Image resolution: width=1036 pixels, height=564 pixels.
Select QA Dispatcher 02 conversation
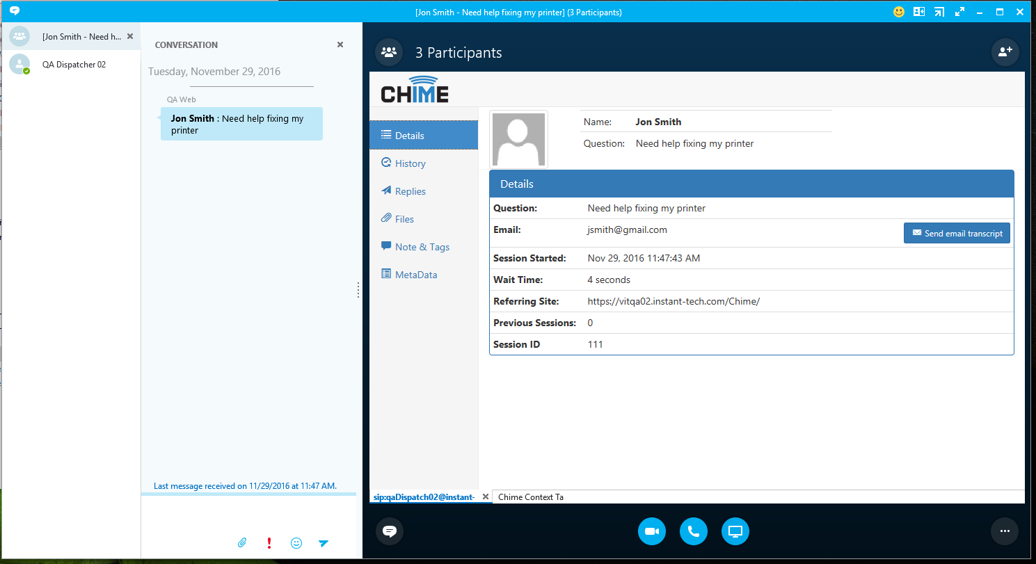click(74, 65)
